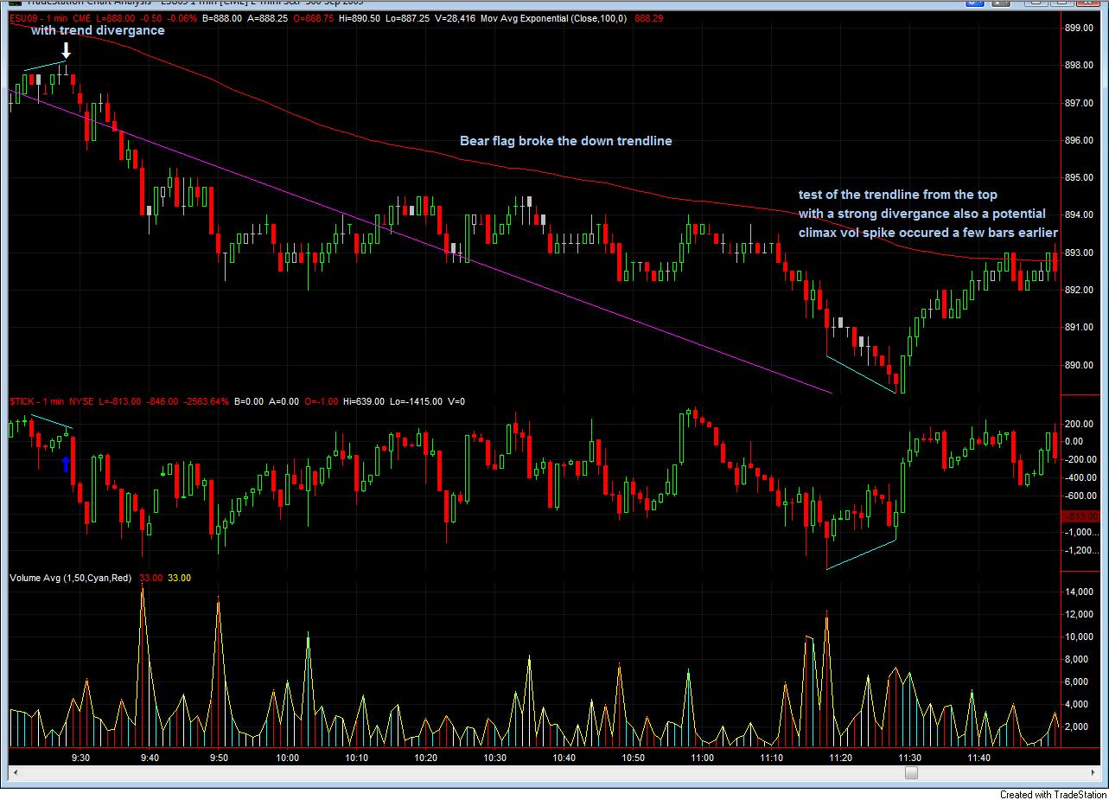Select the white down arrow drawing object
Image resolution: width=1109 pixels, height=800 pixels.
[x=66, y=51]
